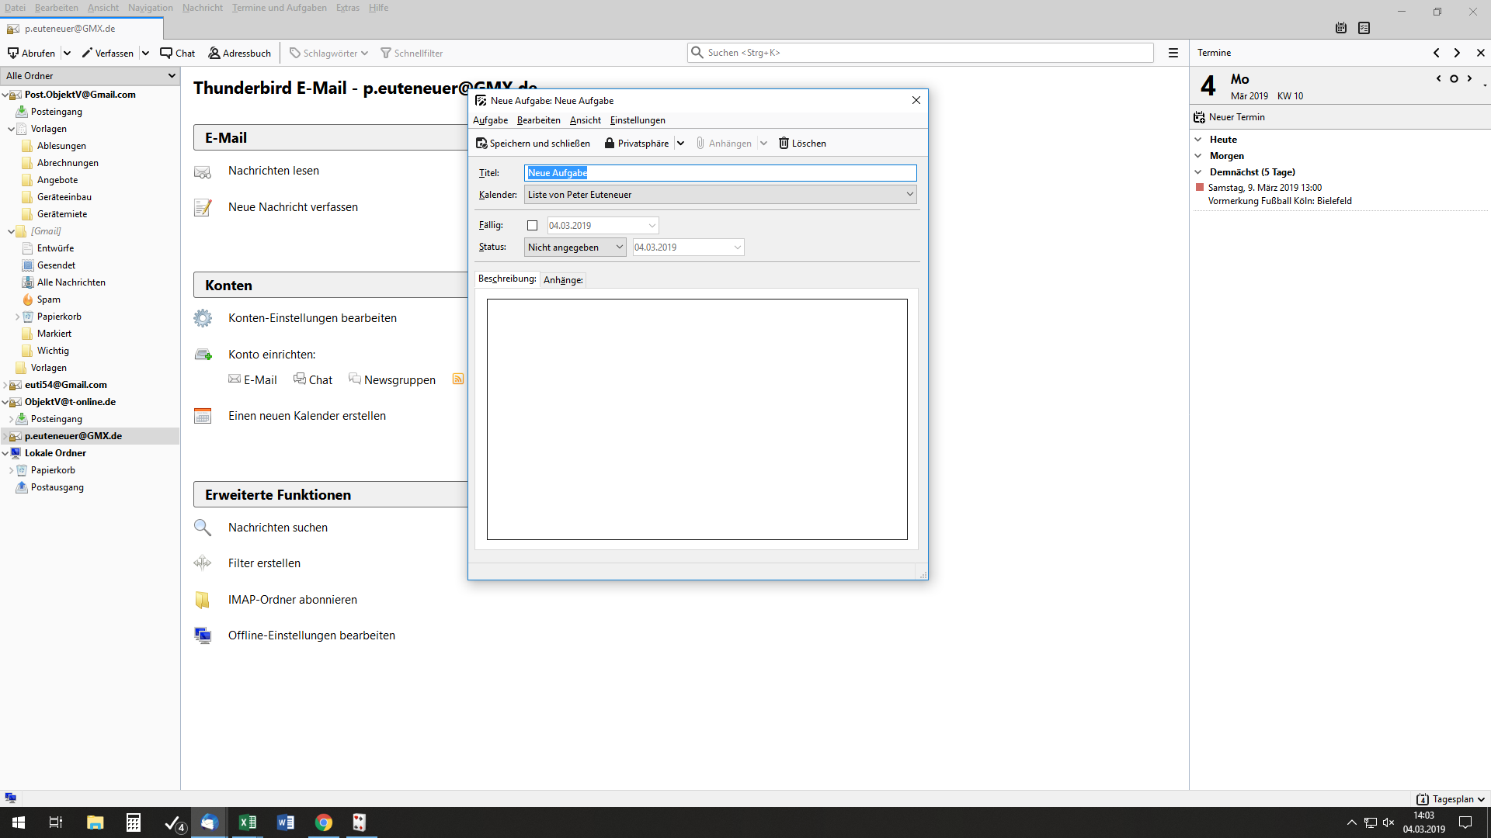Open the Kalender dropdown list
1491x838 pixels.
click(720, 195)
